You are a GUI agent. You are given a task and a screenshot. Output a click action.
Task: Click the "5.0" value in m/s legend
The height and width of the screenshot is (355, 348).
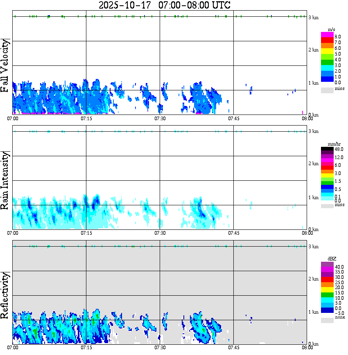click(x=338, y=54)
